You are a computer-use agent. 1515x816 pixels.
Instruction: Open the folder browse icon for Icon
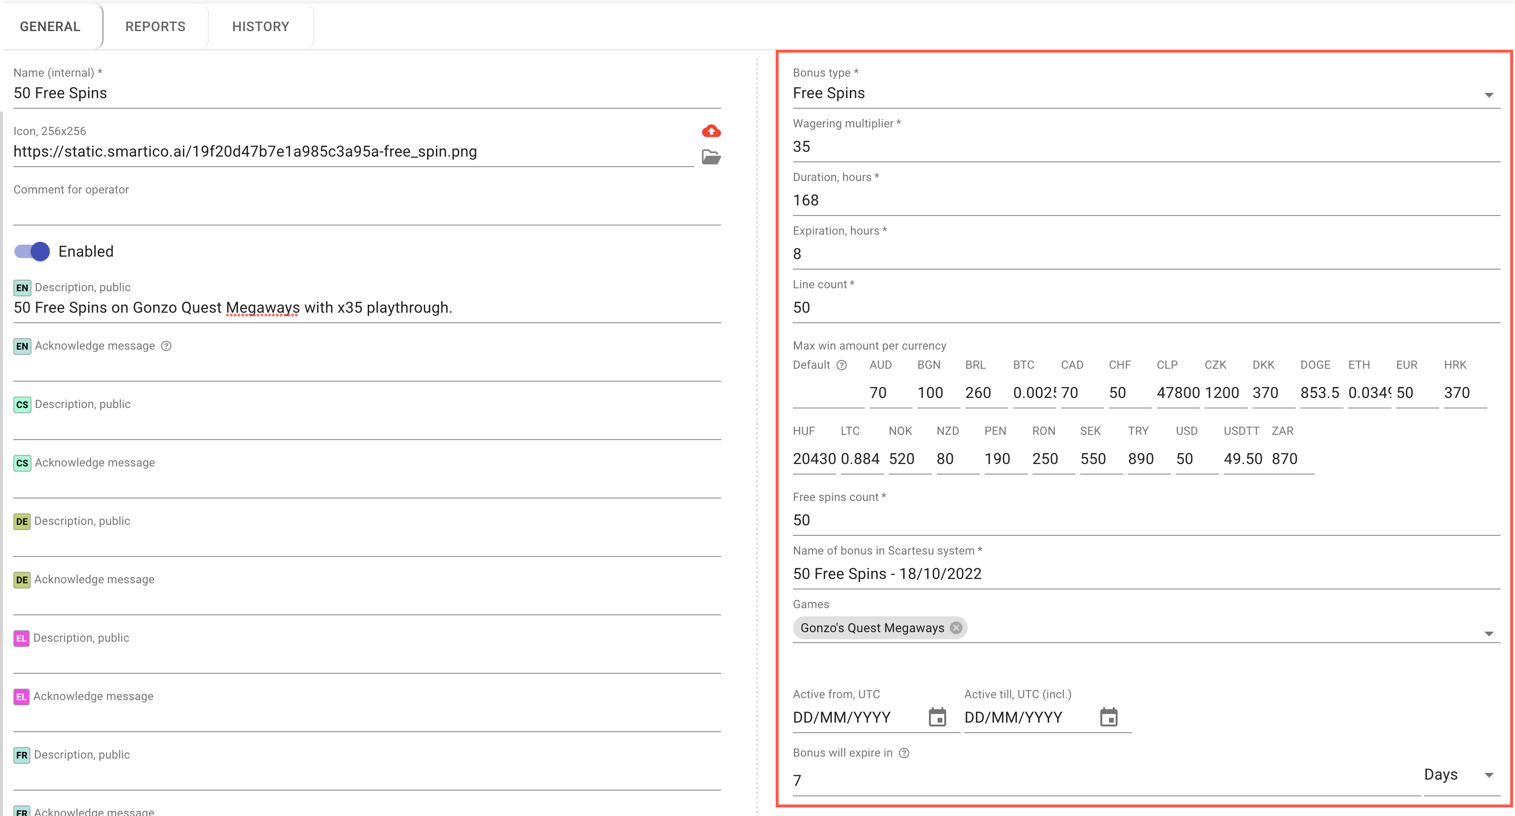711,157
